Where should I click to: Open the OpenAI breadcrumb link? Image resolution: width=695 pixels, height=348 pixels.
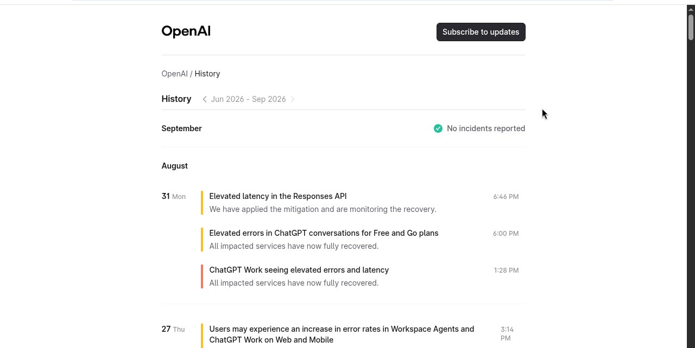click(174, 74)
